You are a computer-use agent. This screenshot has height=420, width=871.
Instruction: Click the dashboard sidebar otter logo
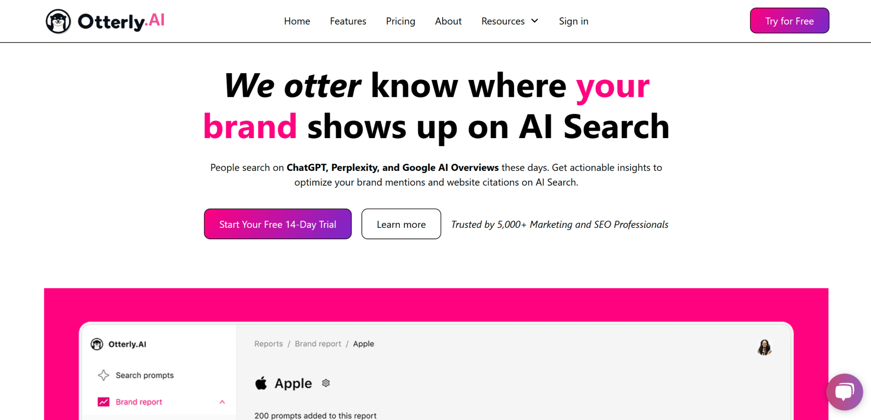pyautogui.click(x=97, y=344)
